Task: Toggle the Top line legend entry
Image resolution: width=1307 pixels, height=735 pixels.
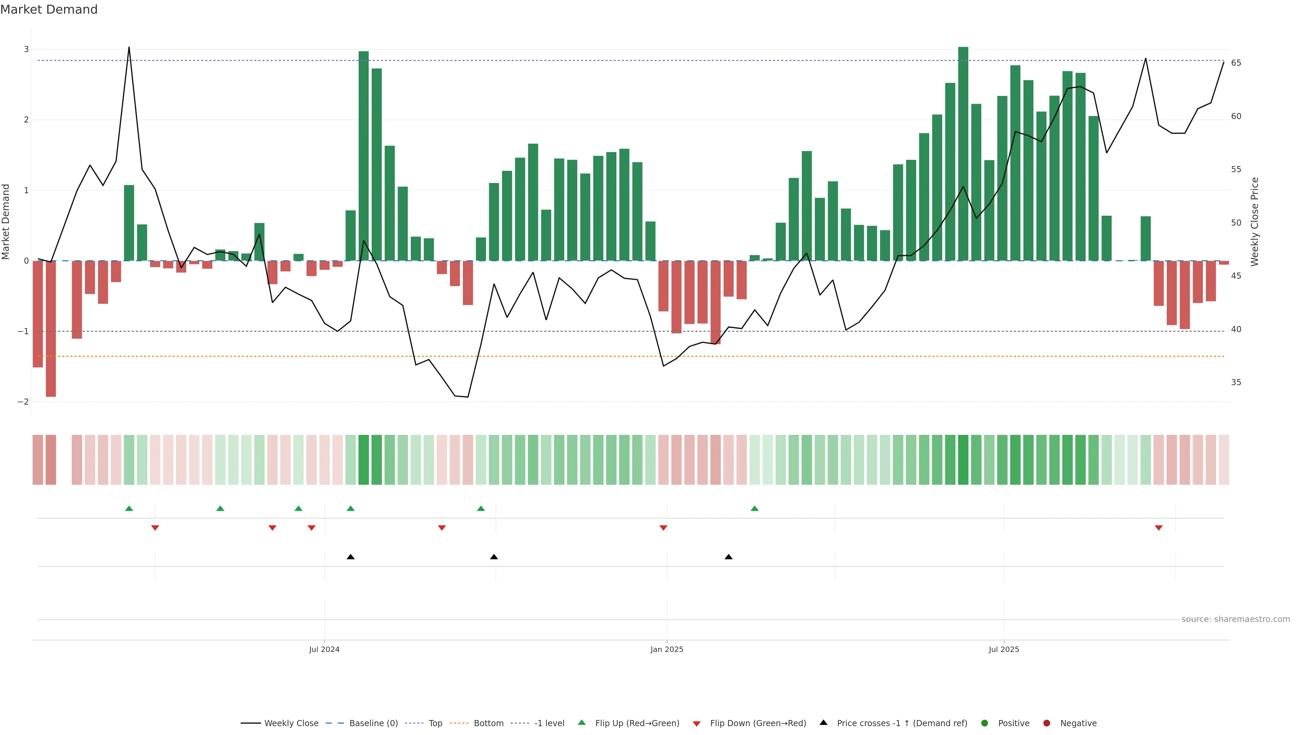Action: [x=435, y=723]
